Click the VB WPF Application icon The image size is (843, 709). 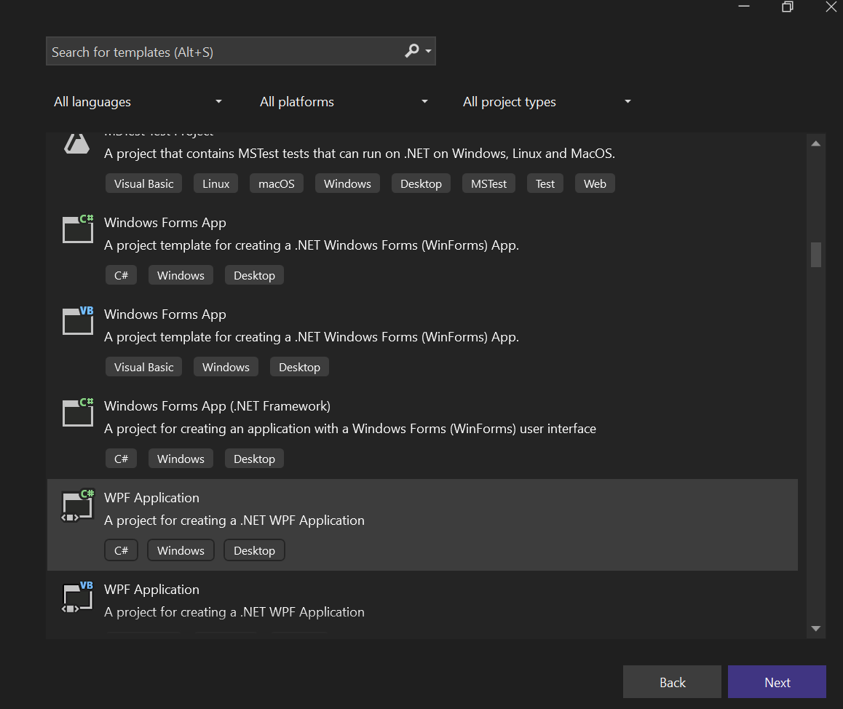[x=78, y=597]
